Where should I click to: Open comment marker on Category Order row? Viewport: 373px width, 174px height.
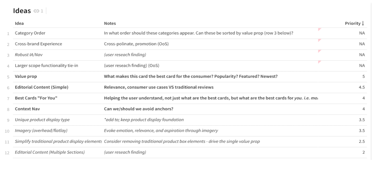tap(319, 29)
